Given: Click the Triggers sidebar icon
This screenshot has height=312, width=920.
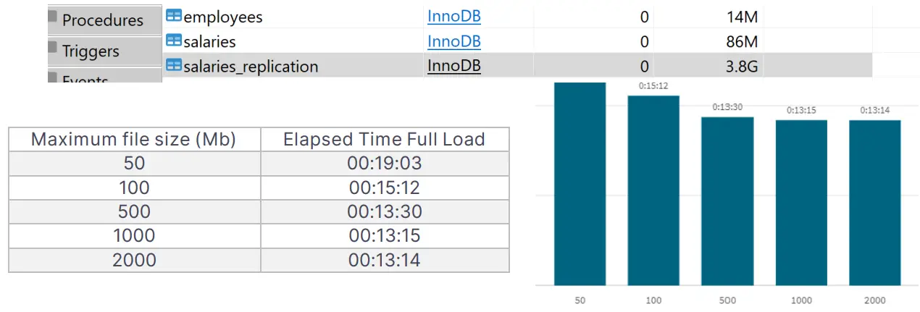Looking at the screenshot, I should pyautogui.click(x=54, y=48).
